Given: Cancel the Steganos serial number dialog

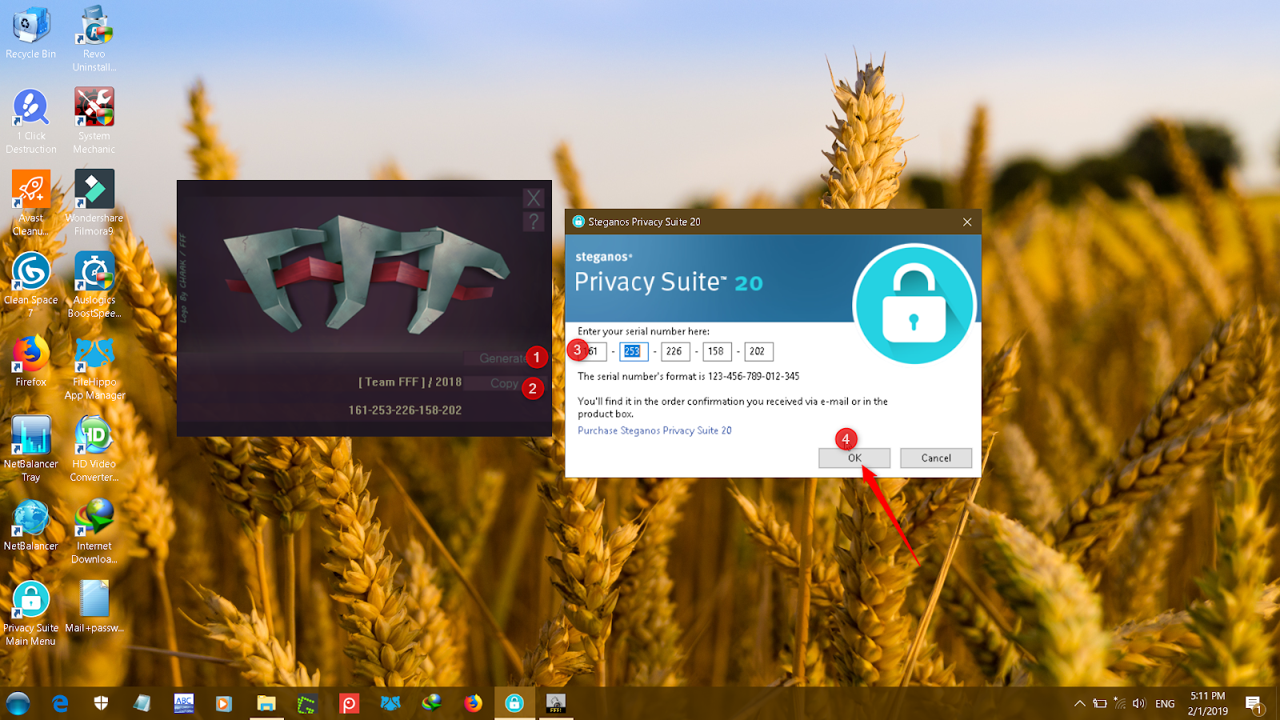Looking at the screenshot, I should tap(936, 458).
